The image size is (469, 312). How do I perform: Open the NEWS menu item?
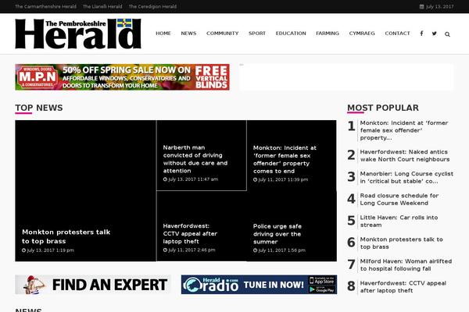(188, 34)
